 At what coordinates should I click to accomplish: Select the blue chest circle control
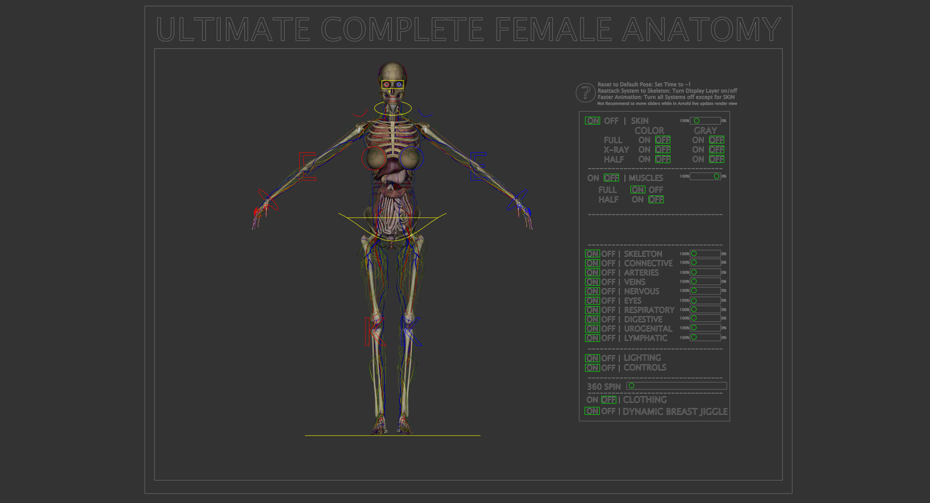tap(412, 158)
